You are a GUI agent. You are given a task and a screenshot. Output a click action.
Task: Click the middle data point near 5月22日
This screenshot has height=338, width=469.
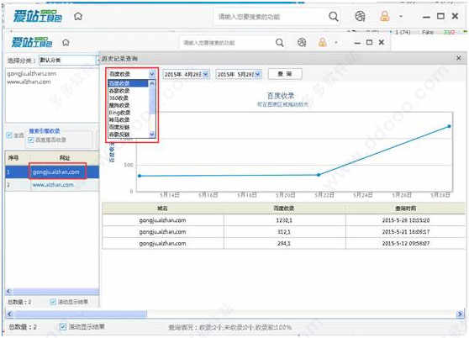319,175
